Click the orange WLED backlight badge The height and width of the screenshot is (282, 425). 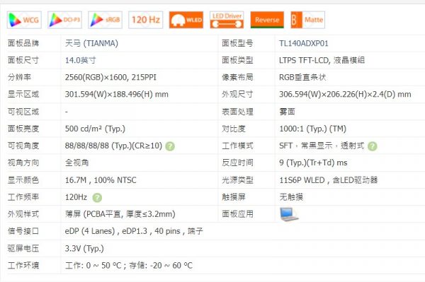point(186,20)
